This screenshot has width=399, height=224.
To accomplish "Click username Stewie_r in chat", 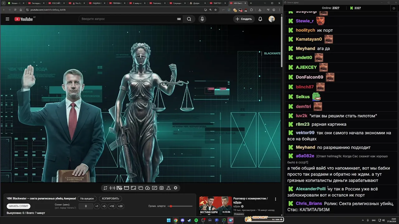I will [305, 21].
